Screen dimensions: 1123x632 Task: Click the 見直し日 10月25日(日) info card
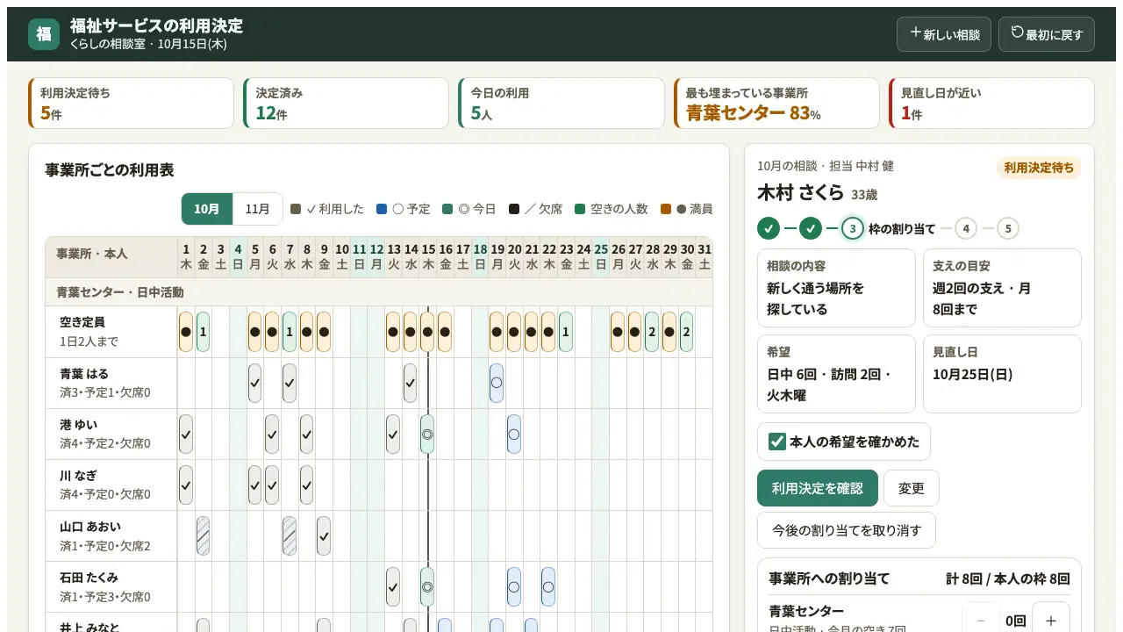(1002, 373)
